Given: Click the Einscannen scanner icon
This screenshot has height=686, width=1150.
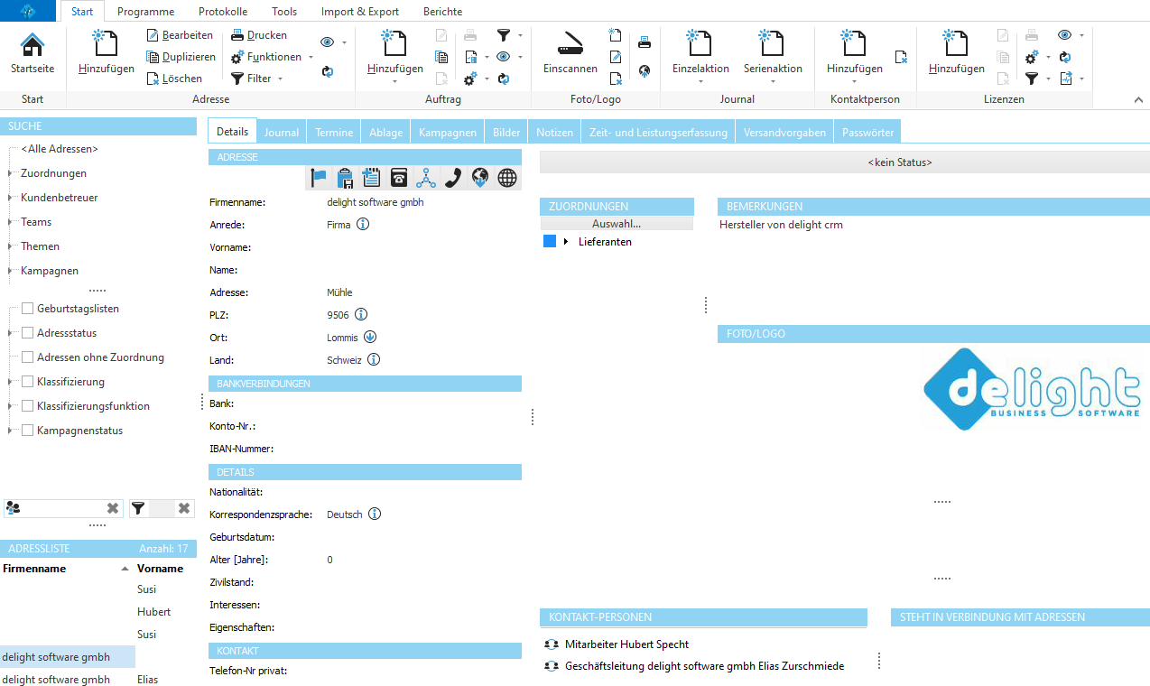Looking at the screenshot, I should pyautogui.click(x=570, y=45).
